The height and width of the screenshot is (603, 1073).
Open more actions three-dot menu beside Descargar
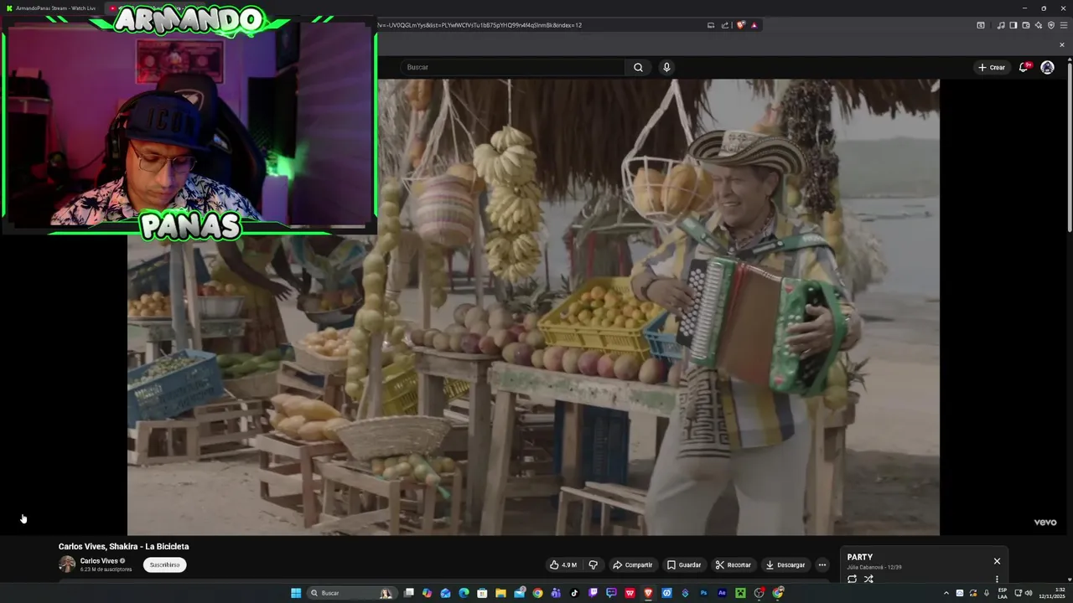[822, 564]
